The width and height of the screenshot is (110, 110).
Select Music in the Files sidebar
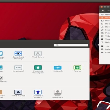point(105,30)
